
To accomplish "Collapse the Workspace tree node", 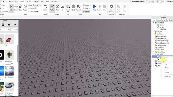I will (x=153, y=23).
